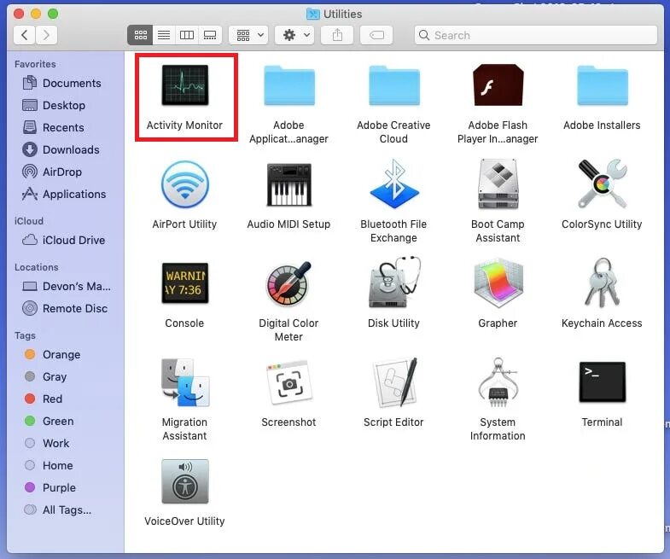
Task: Go forward with the right arrow button
Action: (x=46, y=35)
